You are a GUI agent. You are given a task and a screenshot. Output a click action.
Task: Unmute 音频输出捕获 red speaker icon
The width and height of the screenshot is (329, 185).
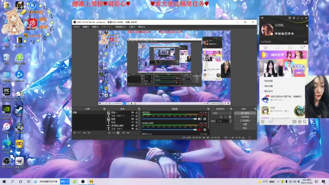coord(199,129)
